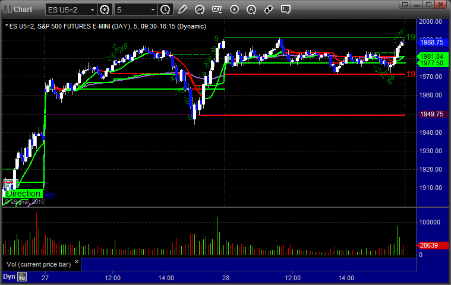Open the time template clock menu
Image resolution: width=451 pixels, height=285 pixels.
pos(165,9)
